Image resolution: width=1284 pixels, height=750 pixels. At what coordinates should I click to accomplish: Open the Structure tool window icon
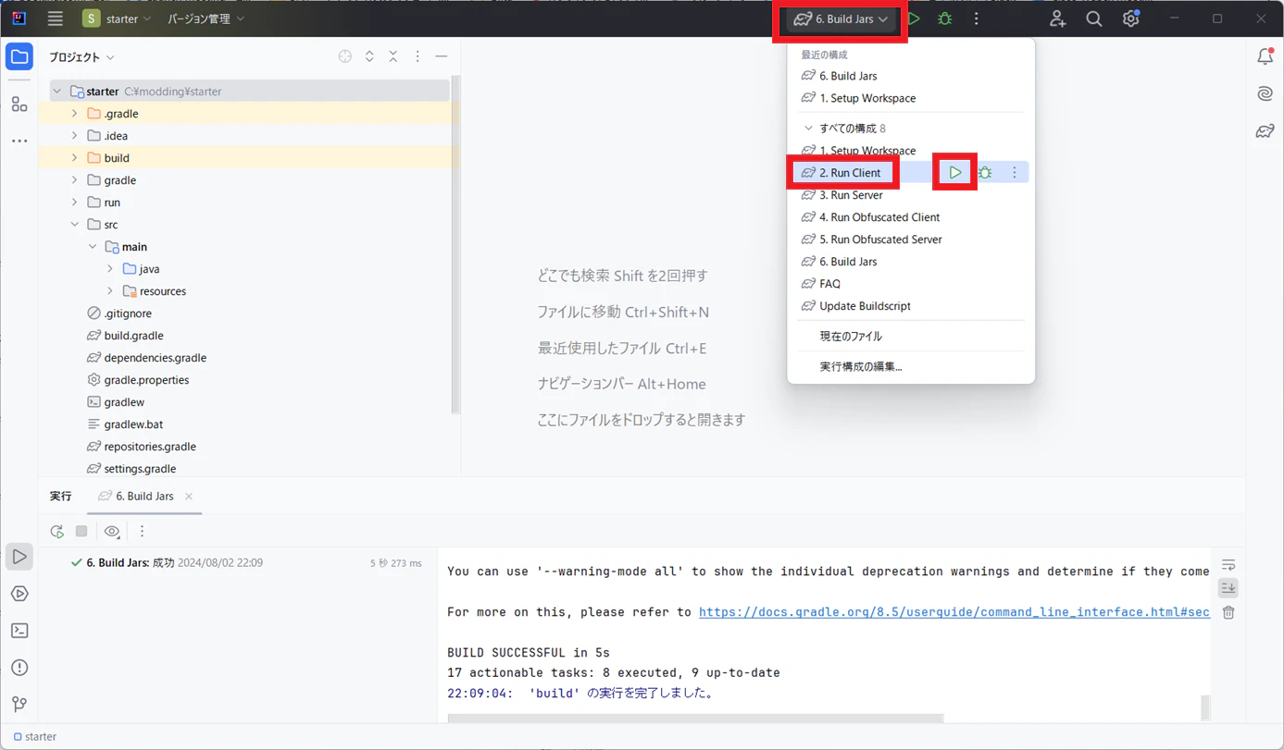pyautogui.click(x=19, y=105)
